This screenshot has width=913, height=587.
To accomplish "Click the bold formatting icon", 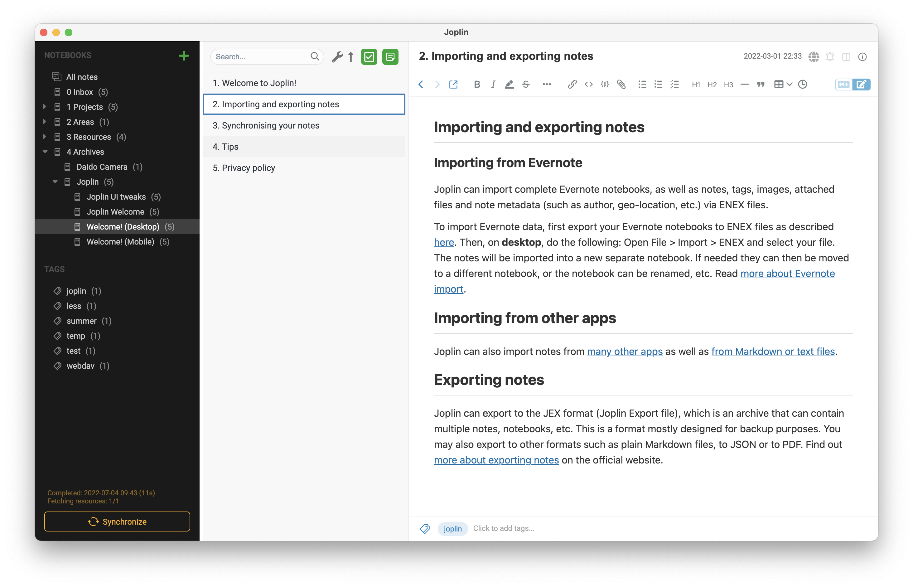I will [477, 84].
